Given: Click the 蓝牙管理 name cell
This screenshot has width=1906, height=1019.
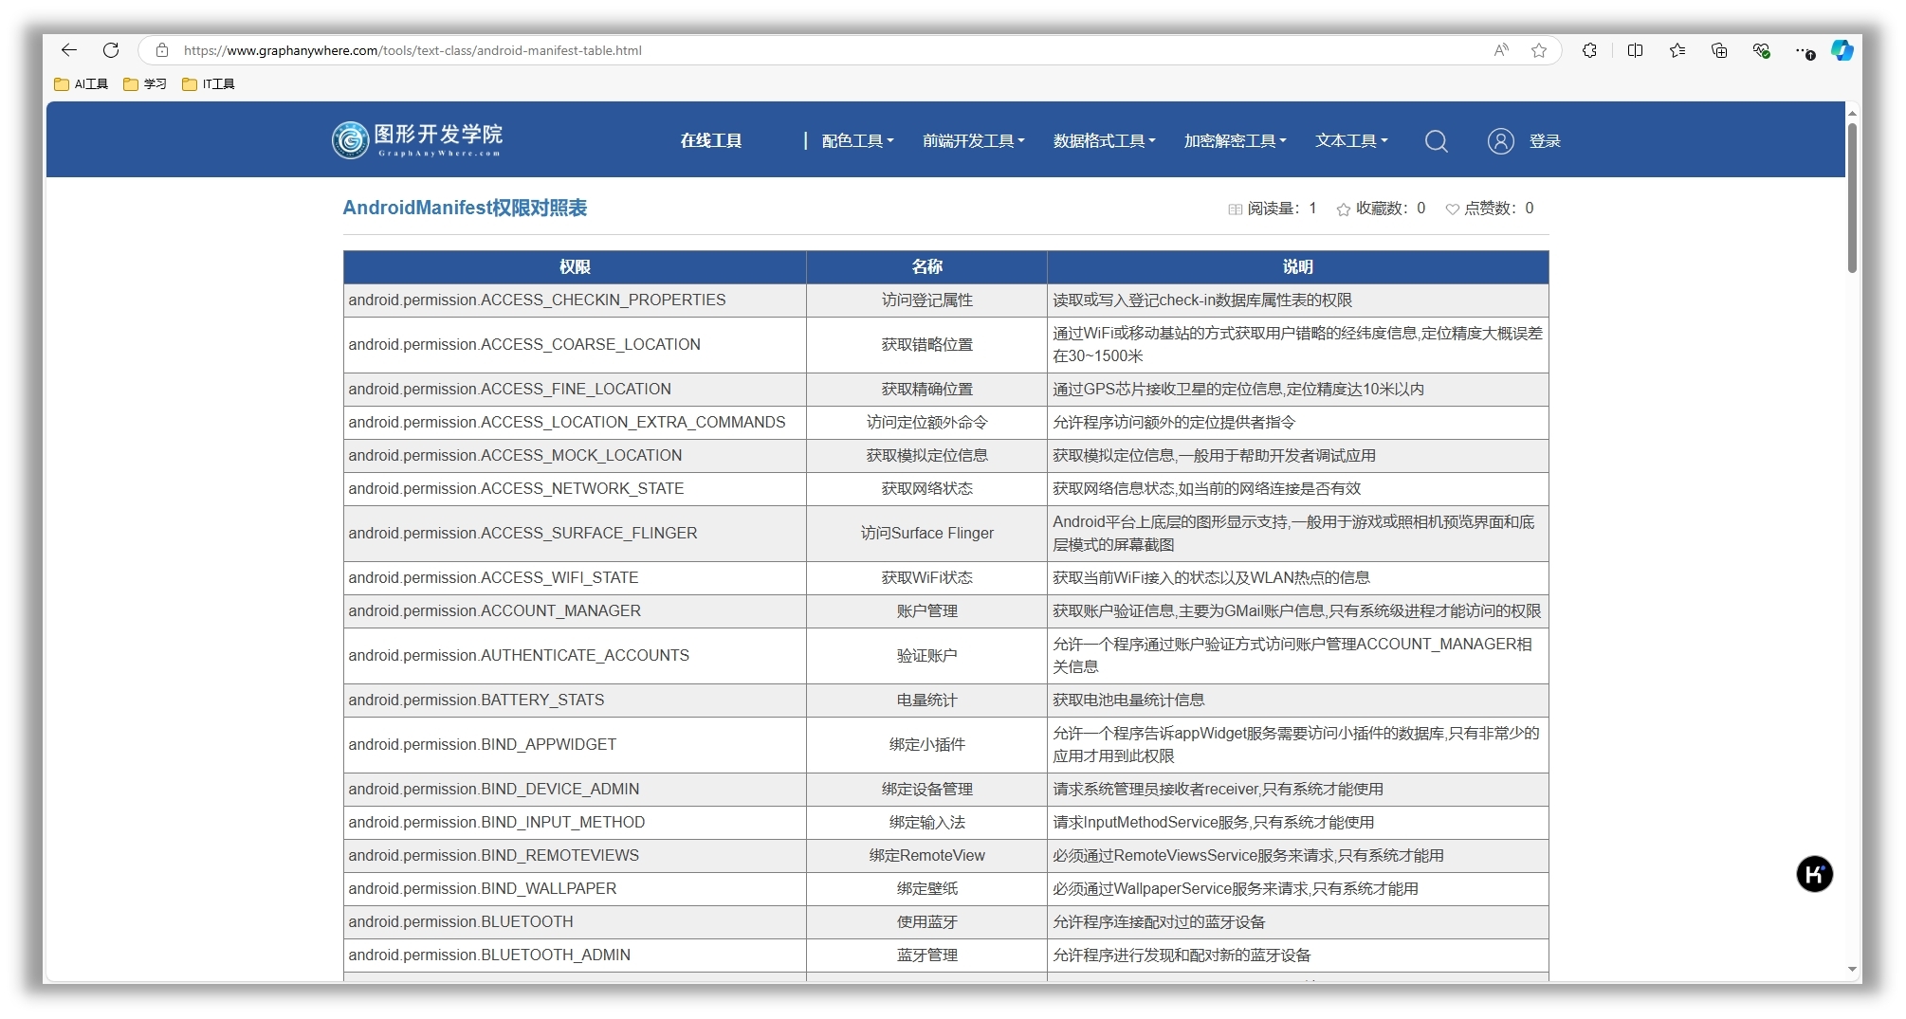Looking at the screenshot, I should (x=926, y=955).
